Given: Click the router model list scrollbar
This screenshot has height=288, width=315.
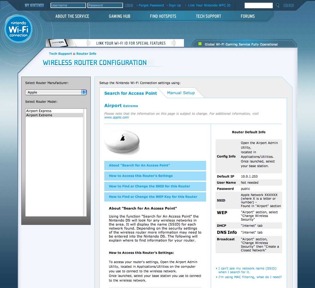Looking at the screenshot, I should pos(85,162).
